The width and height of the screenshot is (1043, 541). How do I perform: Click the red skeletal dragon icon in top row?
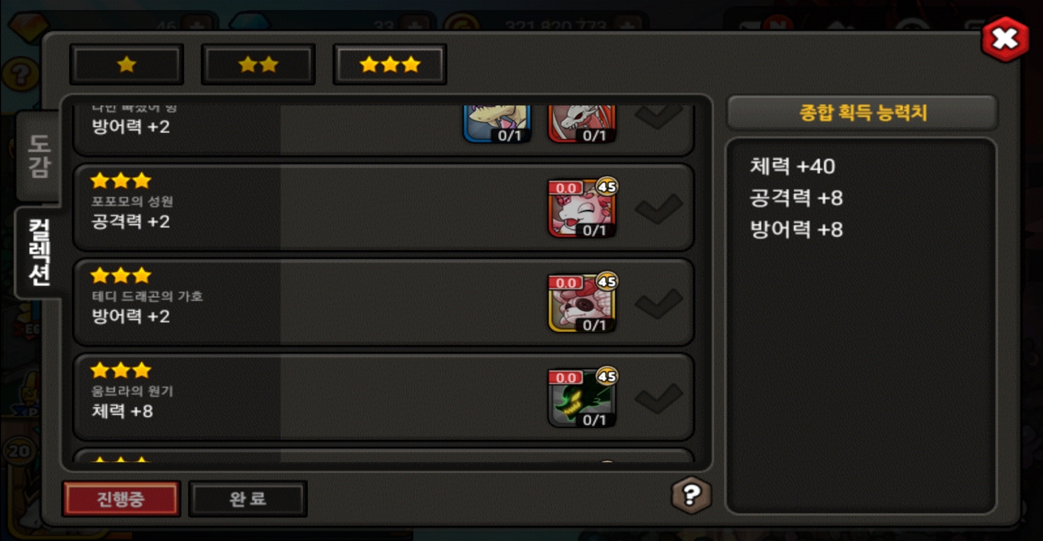[582, 123]
